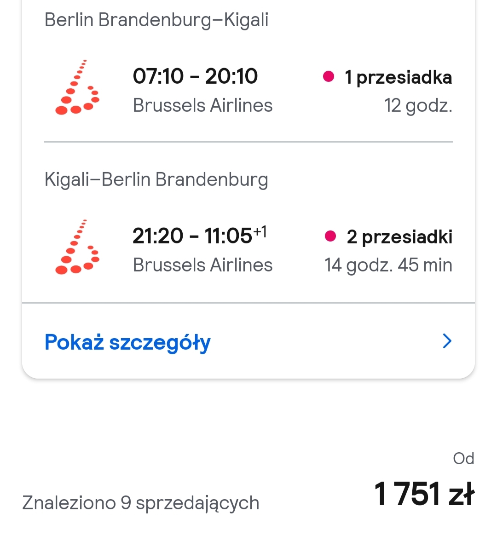Tap the return Brussels Airlines logo
Screen dimensions: 497x536
coord(77,247)
